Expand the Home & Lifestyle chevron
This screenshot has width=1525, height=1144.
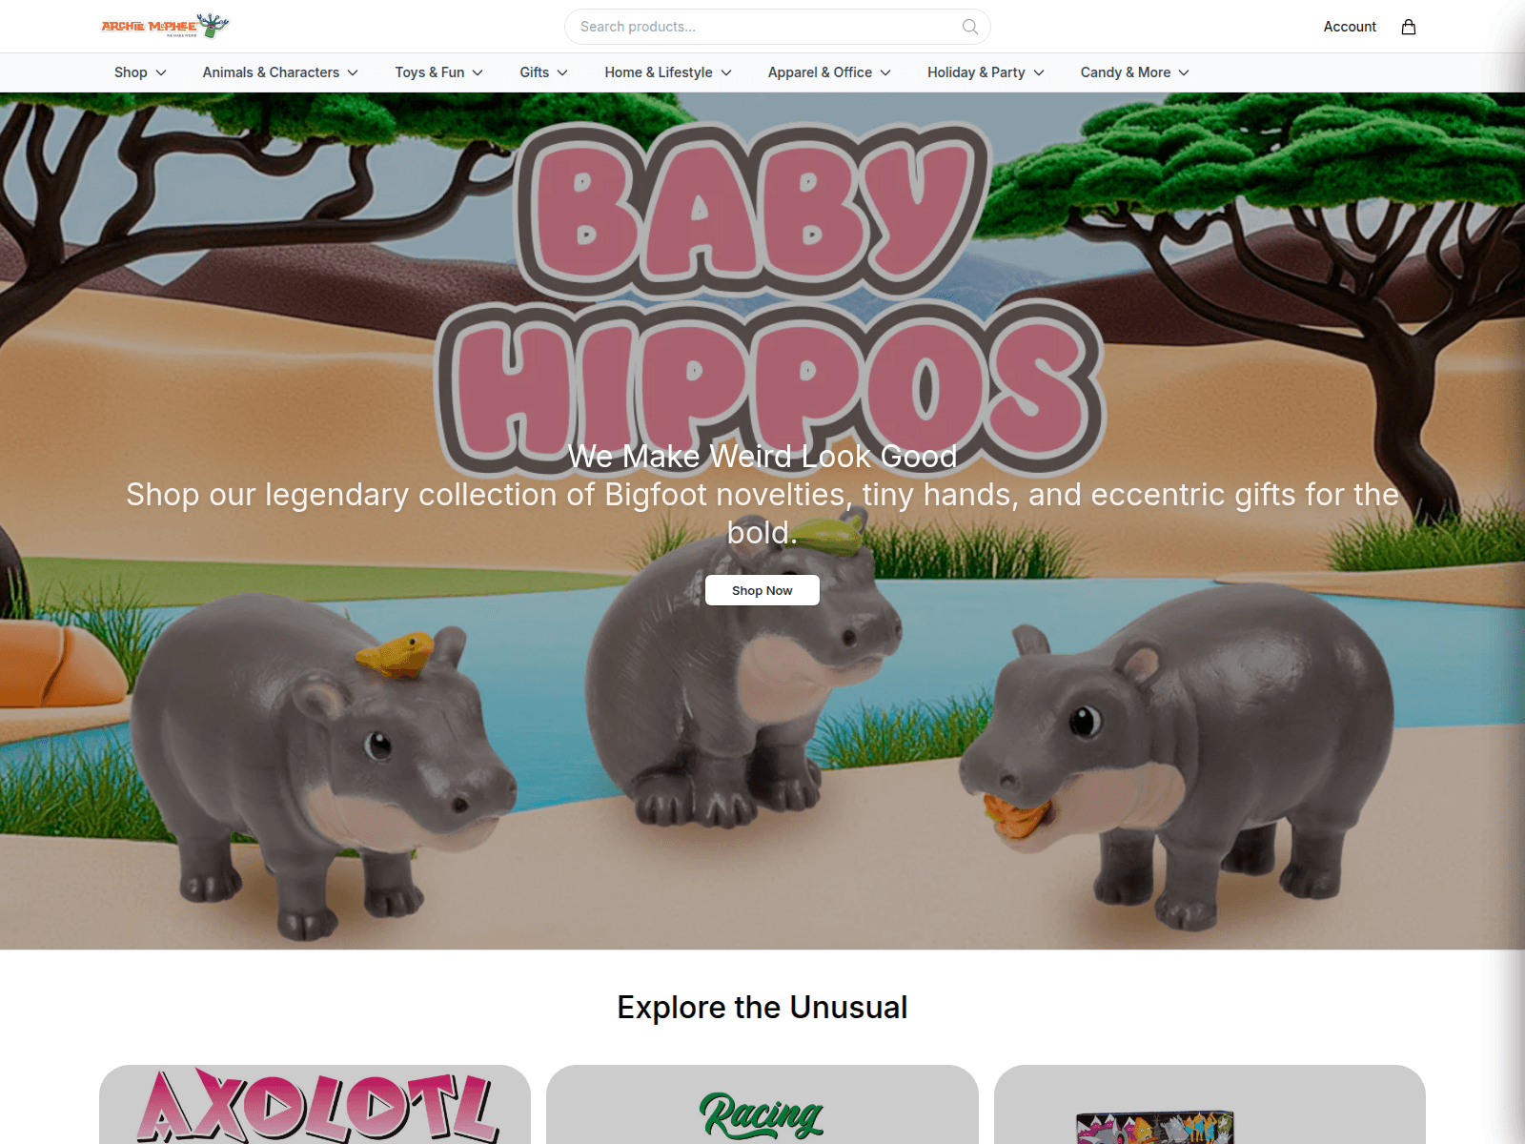point(726,72)
